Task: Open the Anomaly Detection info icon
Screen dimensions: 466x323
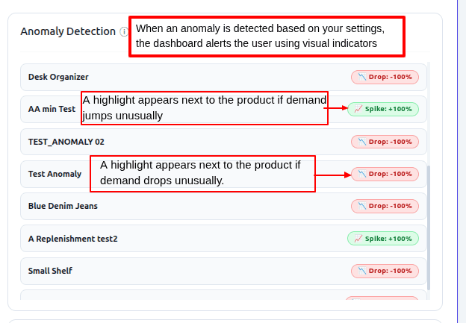Action: [x=124, y=31]
